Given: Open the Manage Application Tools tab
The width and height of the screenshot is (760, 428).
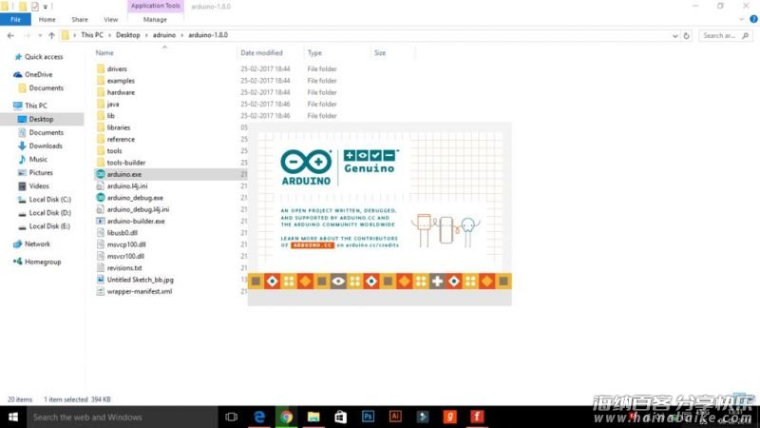Looking at the screenshot, I should (154, 19).
